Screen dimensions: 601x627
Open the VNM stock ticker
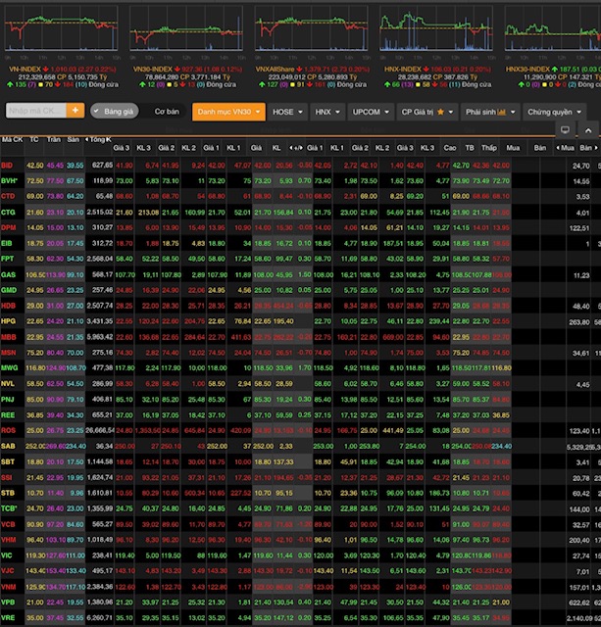9,586
